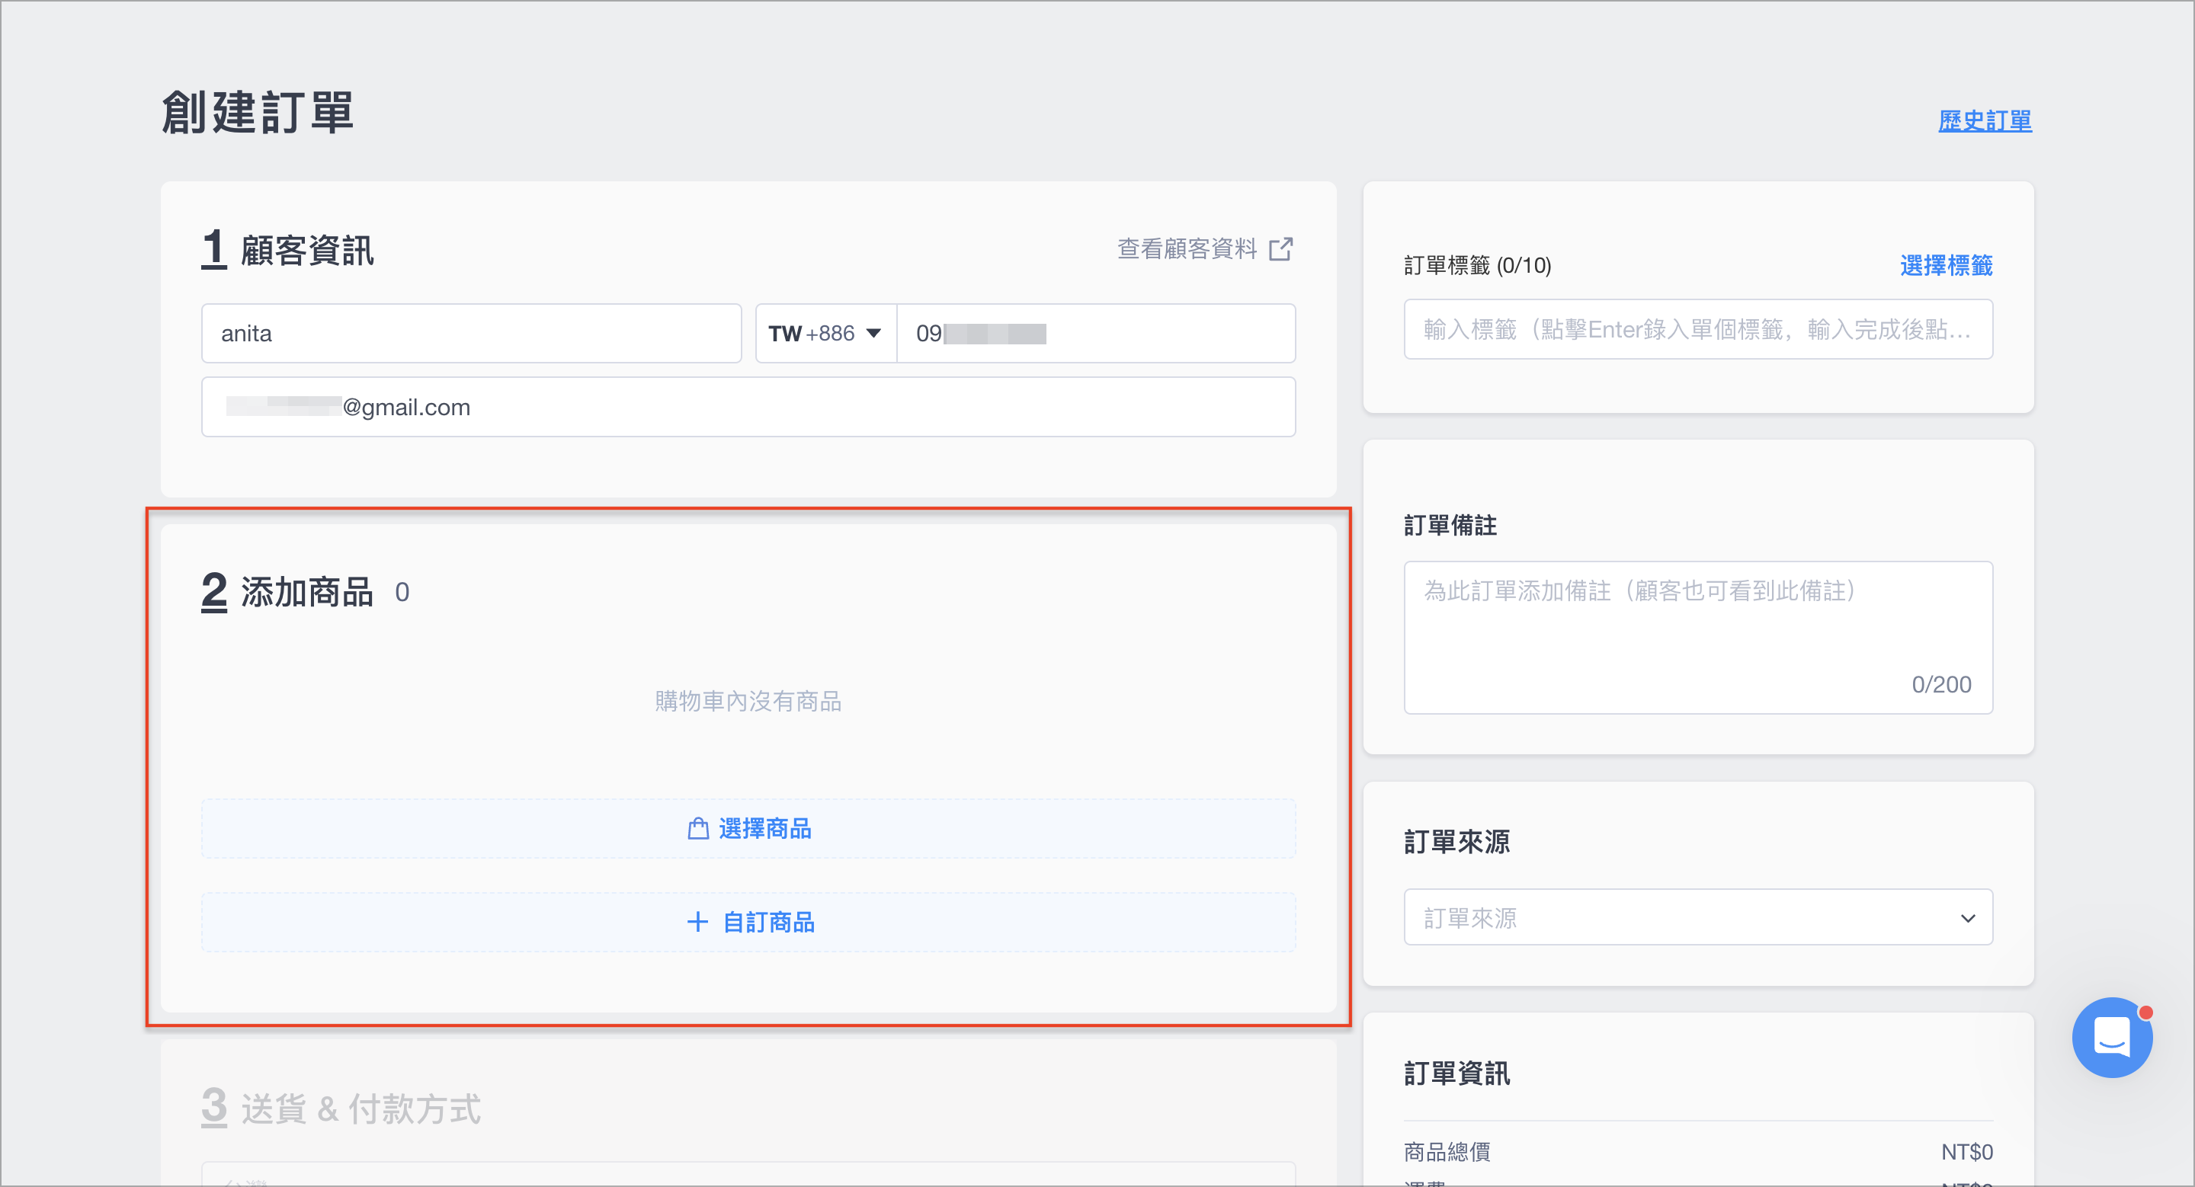Focus the customer name field containing anita
2195x1187 pixels.
(471, 333)
